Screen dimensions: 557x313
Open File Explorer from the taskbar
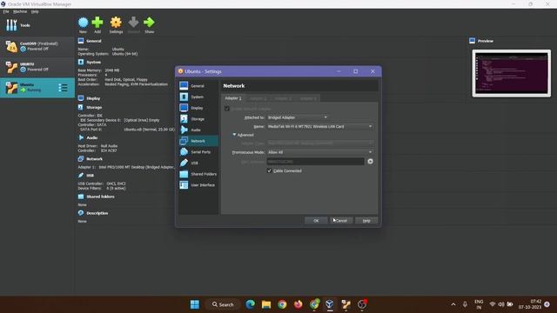(x=266, y=304)
